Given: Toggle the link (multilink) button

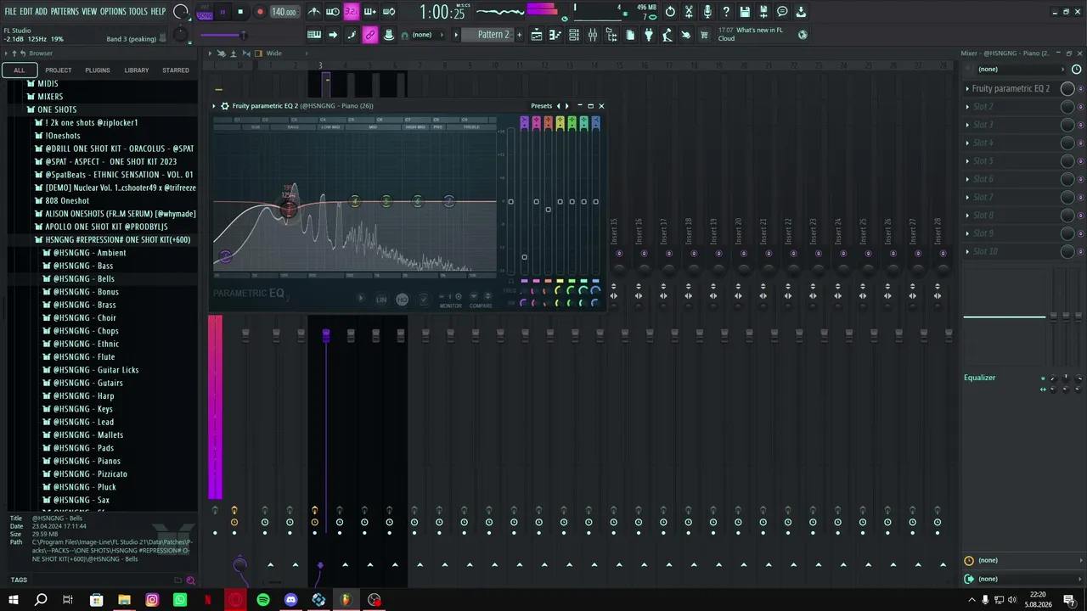Looking at the screenshot, I should 370,35.
